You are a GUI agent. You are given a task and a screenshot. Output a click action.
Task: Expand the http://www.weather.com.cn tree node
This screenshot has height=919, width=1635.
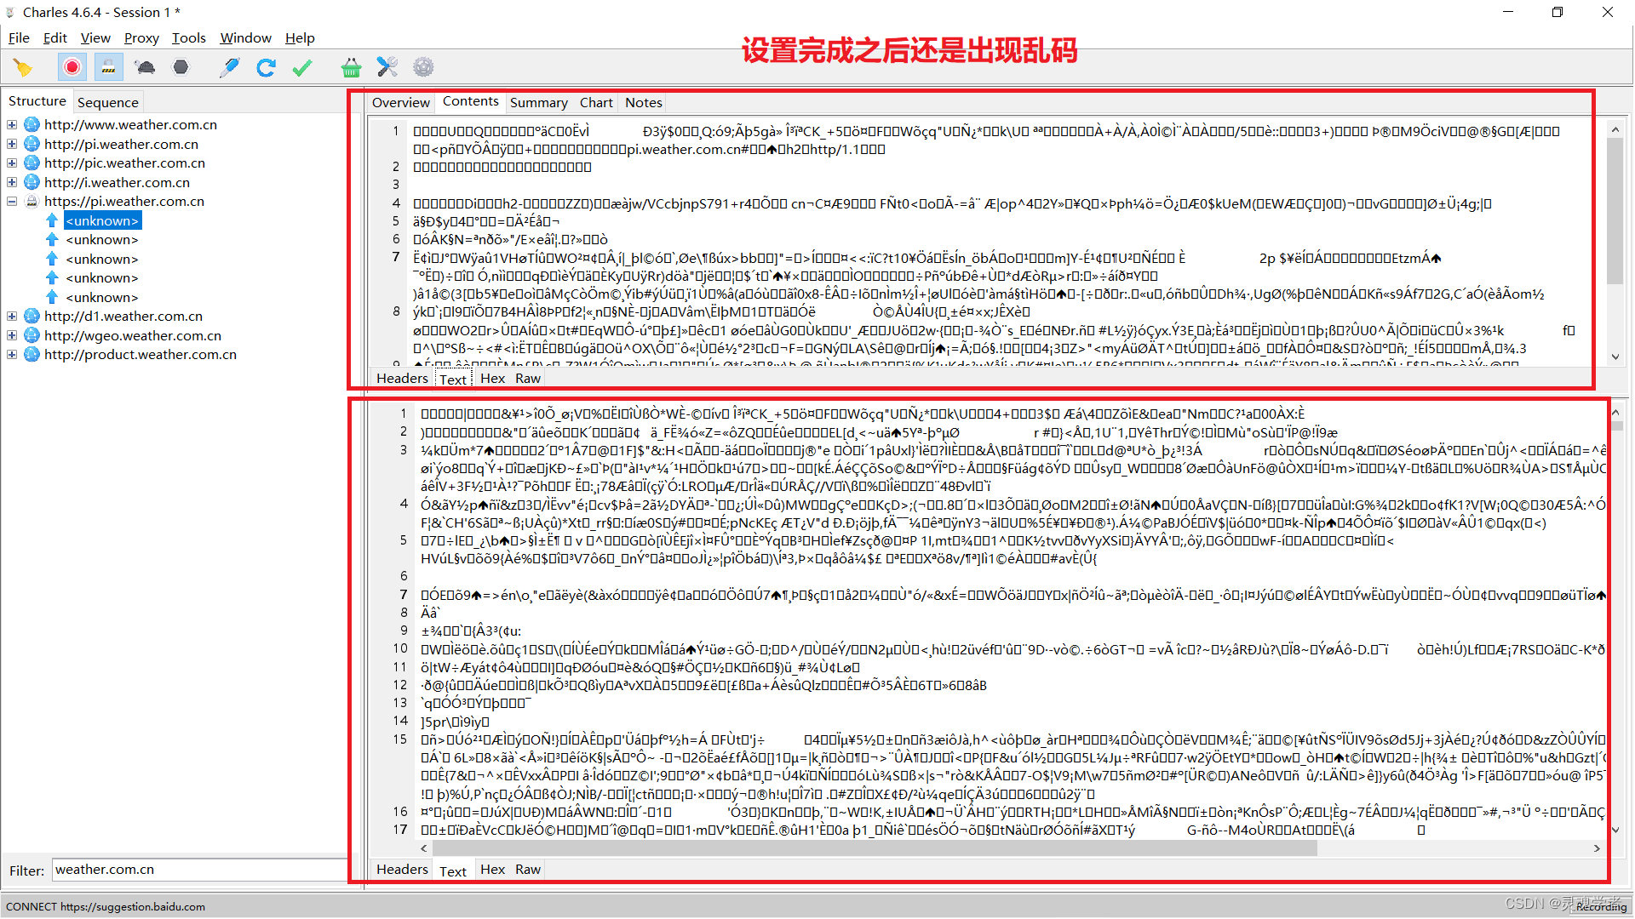(x=12, y=125)
